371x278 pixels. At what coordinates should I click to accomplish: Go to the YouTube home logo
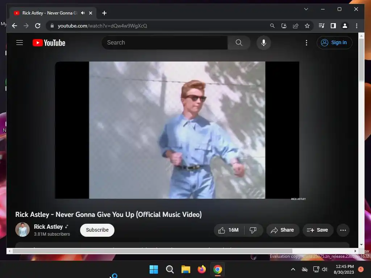pyautogui.click(x=49, y=43)
